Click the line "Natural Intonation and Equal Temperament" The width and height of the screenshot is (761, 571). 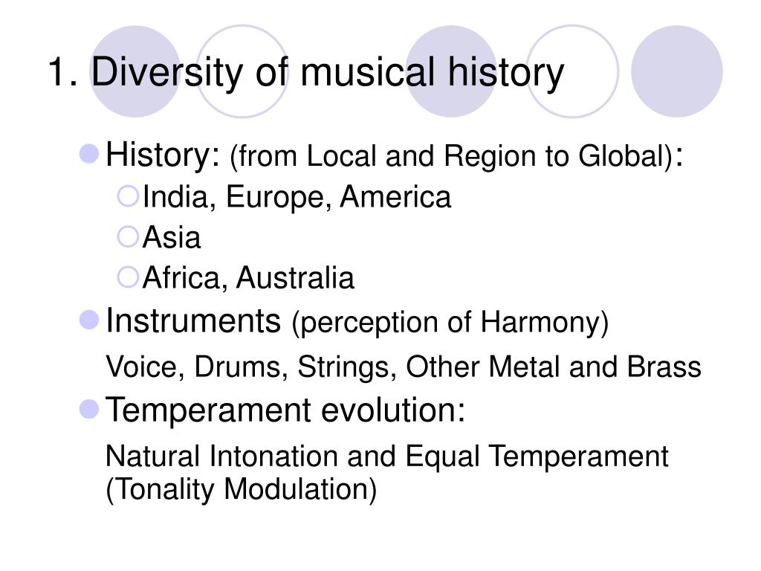[386, 457]
